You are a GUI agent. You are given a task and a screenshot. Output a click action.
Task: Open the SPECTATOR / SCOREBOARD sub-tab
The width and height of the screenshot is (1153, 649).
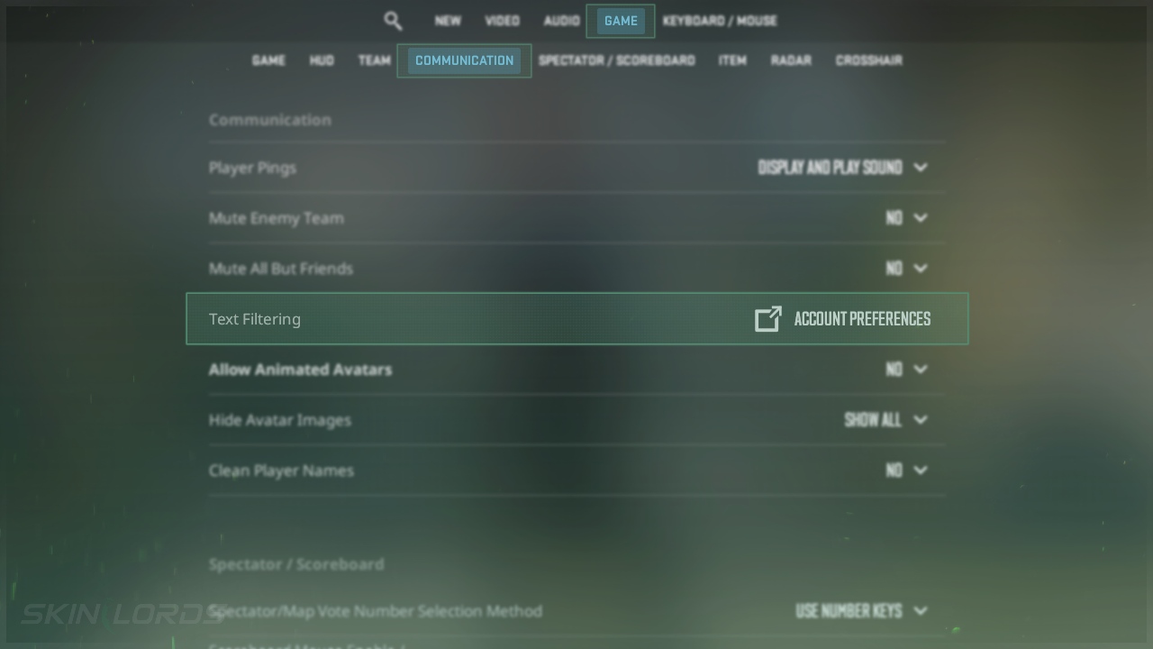[617, 60]
